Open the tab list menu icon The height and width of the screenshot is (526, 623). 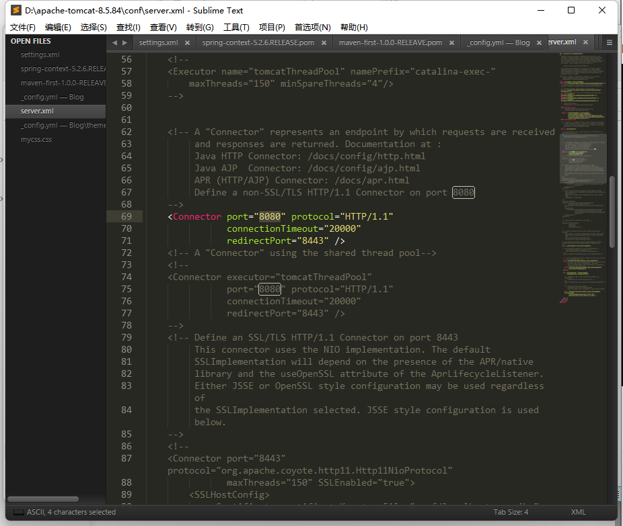point(610,42)
